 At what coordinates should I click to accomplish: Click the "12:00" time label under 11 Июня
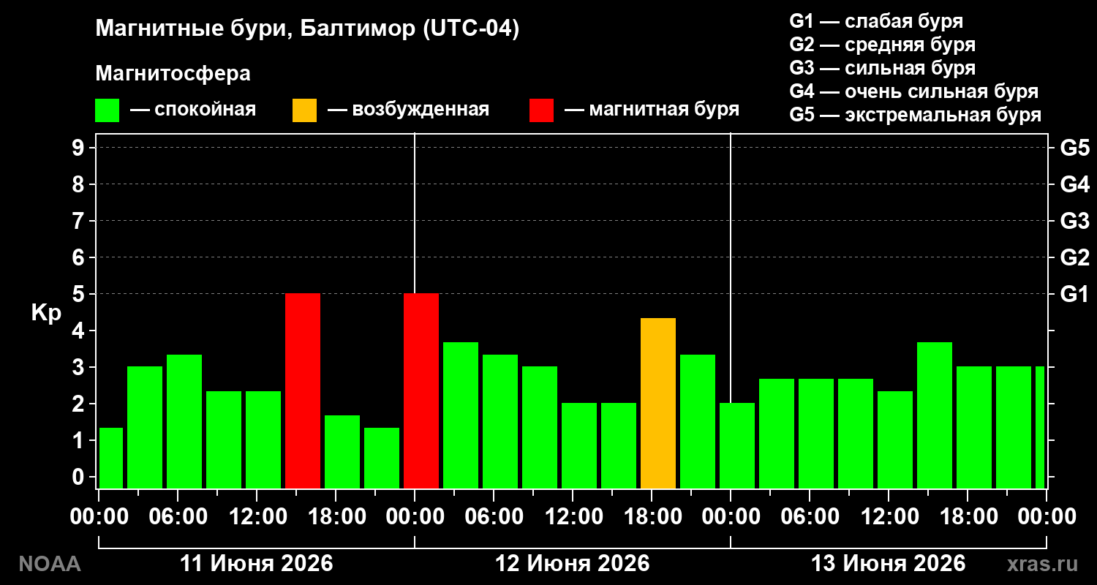click(257, 517)
